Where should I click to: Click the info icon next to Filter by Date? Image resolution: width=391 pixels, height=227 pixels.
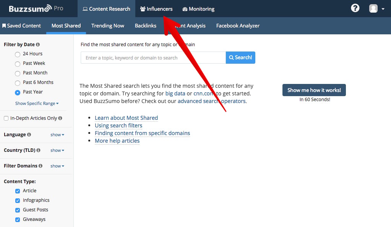[38, 45]
